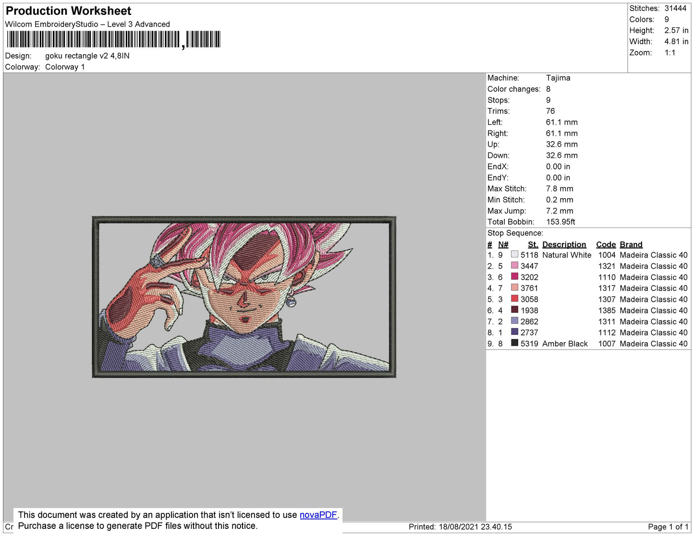
Task: Click the Code column header
Action: 605,244
